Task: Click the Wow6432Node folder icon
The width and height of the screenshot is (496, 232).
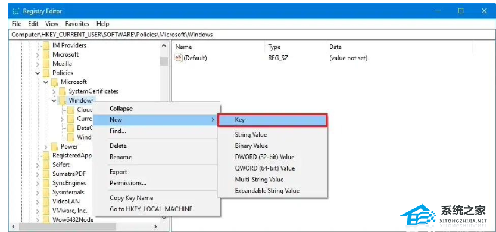Action: [x=46, y=219]
